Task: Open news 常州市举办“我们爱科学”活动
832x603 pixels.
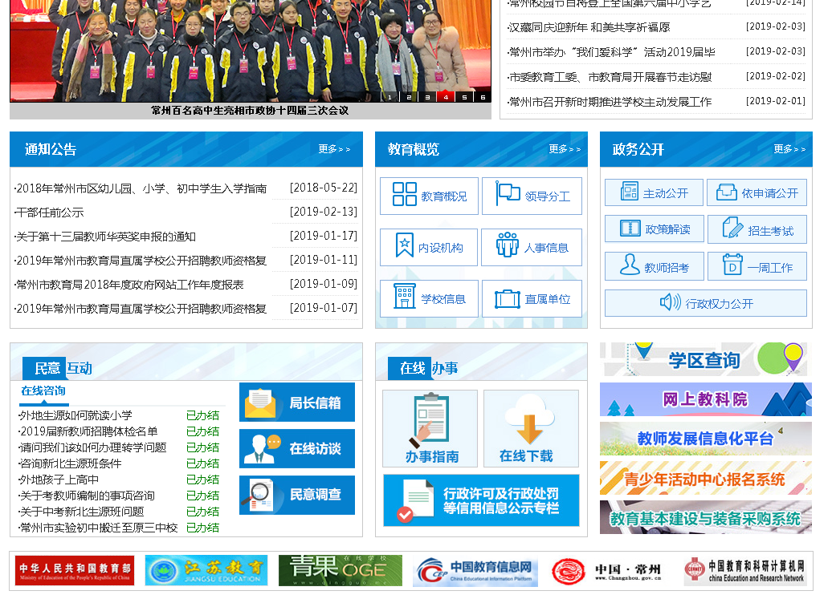Action: tap(610, 52)
